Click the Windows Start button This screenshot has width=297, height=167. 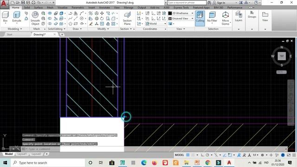[5, 163]
